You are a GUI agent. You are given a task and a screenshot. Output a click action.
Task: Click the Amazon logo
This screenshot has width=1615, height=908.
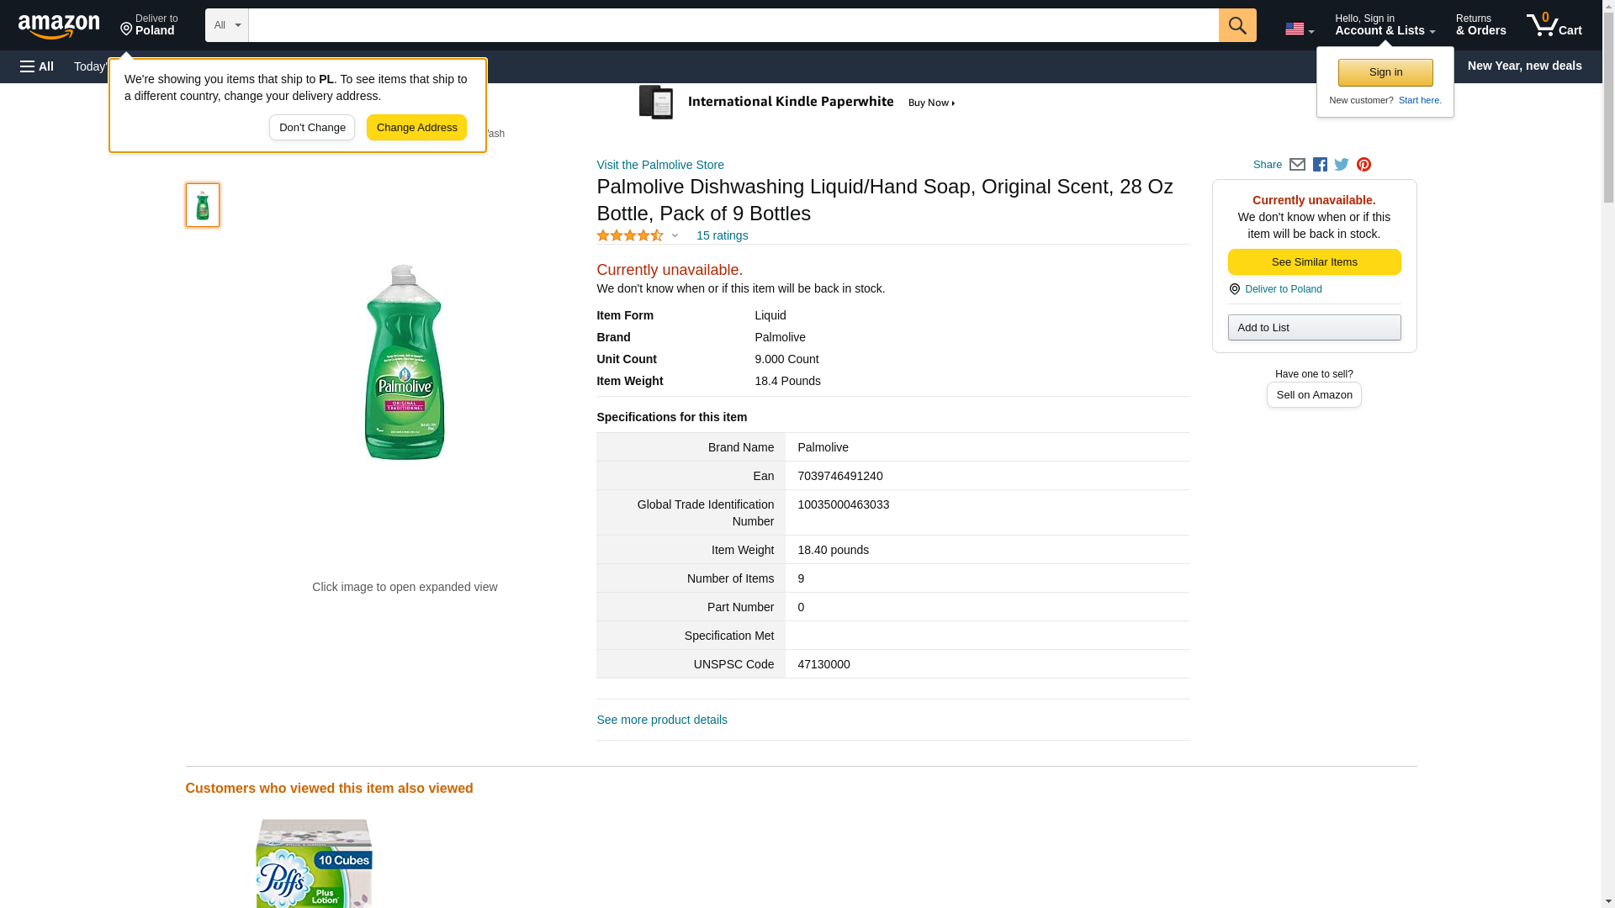[59, 26]
